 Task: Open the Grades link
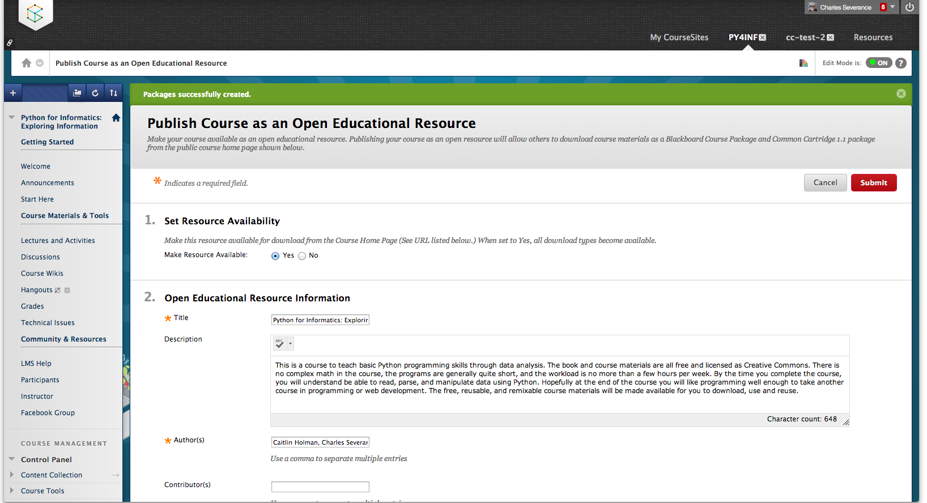point(32,306)
